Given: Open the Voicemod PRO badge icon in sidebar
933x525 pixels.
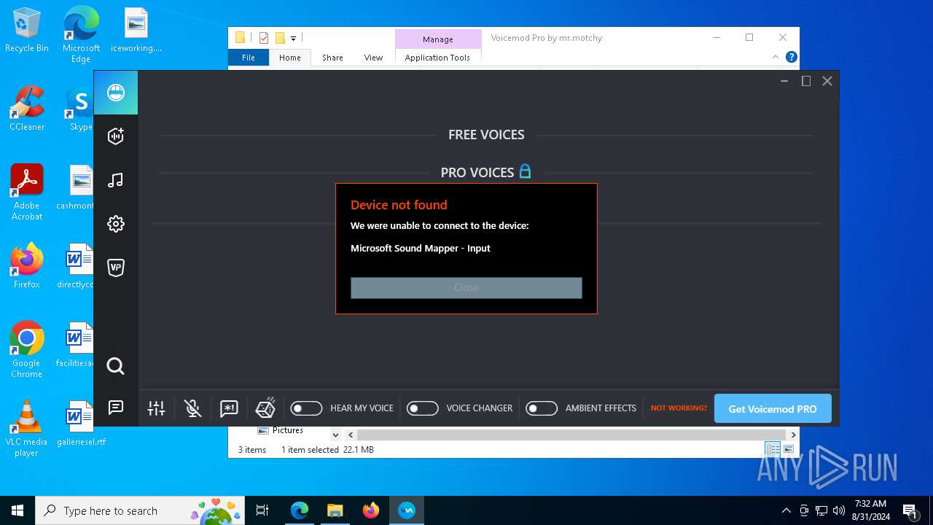Looking at the screenshot, I should (x=116, y=268).
